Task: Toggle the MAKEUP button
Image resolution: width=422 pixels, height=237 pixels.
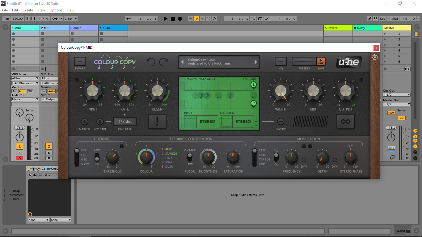Action: 84,122
